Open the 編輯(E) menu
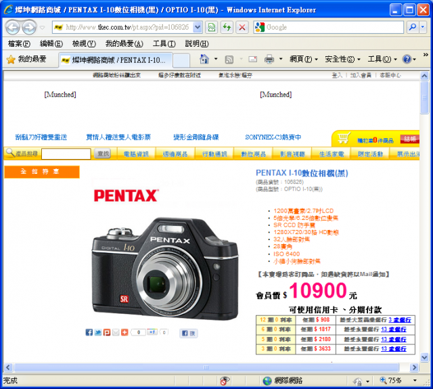Image resolution: width=433 pixels, height=389 pixels. pyautogui.click(x=51, y=43)
